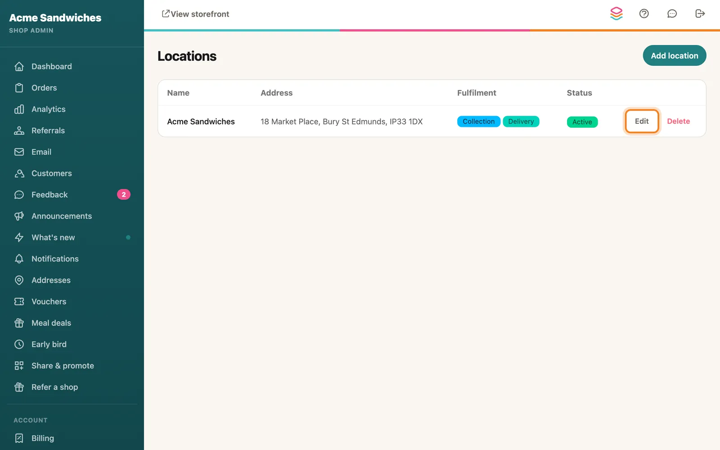Click the Delivery fulfilment tag
Image resolution: width=720 pixels, height=450 pixels.
point(521,121)
